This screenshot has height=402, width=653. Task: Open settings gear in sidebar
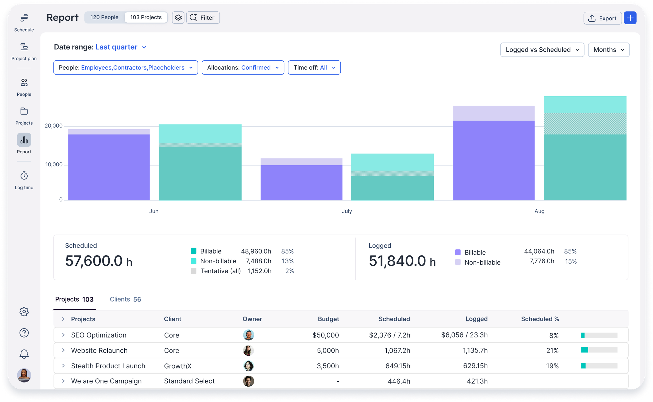click(x=24, y=312)
